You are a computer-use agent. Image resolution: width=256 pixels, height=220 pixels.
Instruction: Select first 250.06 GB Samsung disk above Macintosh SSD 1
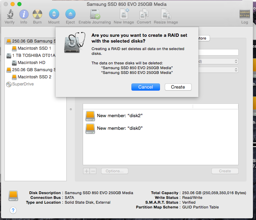coord(30,41)
